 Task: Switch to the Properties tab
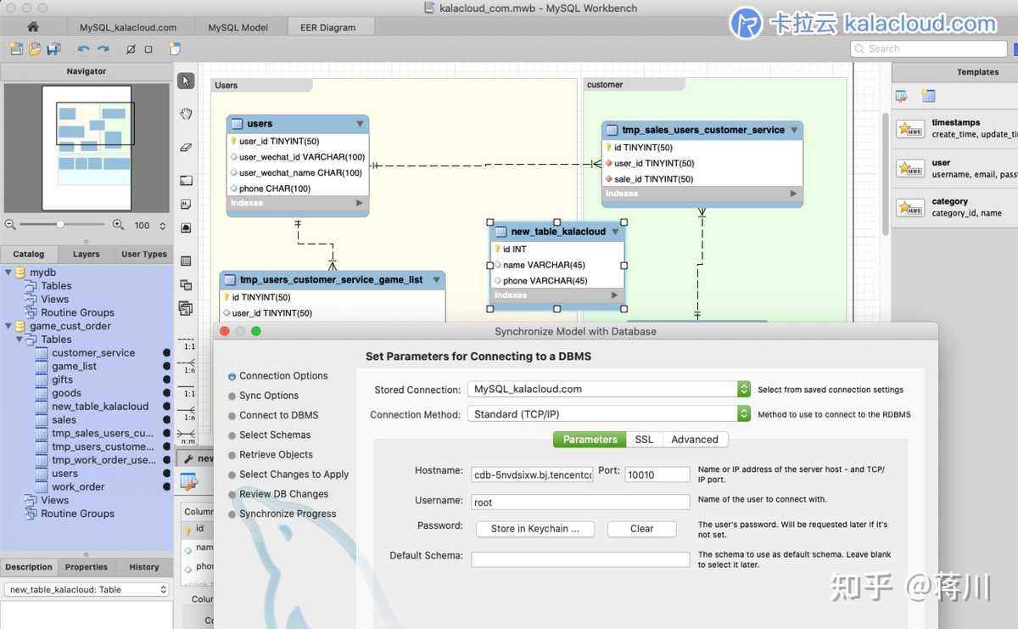(x=87, y=567)
